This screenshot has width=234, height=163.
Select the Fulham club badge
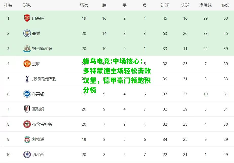click(27, 109)
